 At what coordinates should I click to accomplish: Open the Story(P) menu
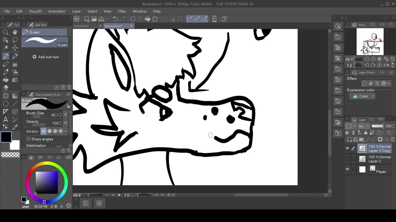click(x=35, y=11)
